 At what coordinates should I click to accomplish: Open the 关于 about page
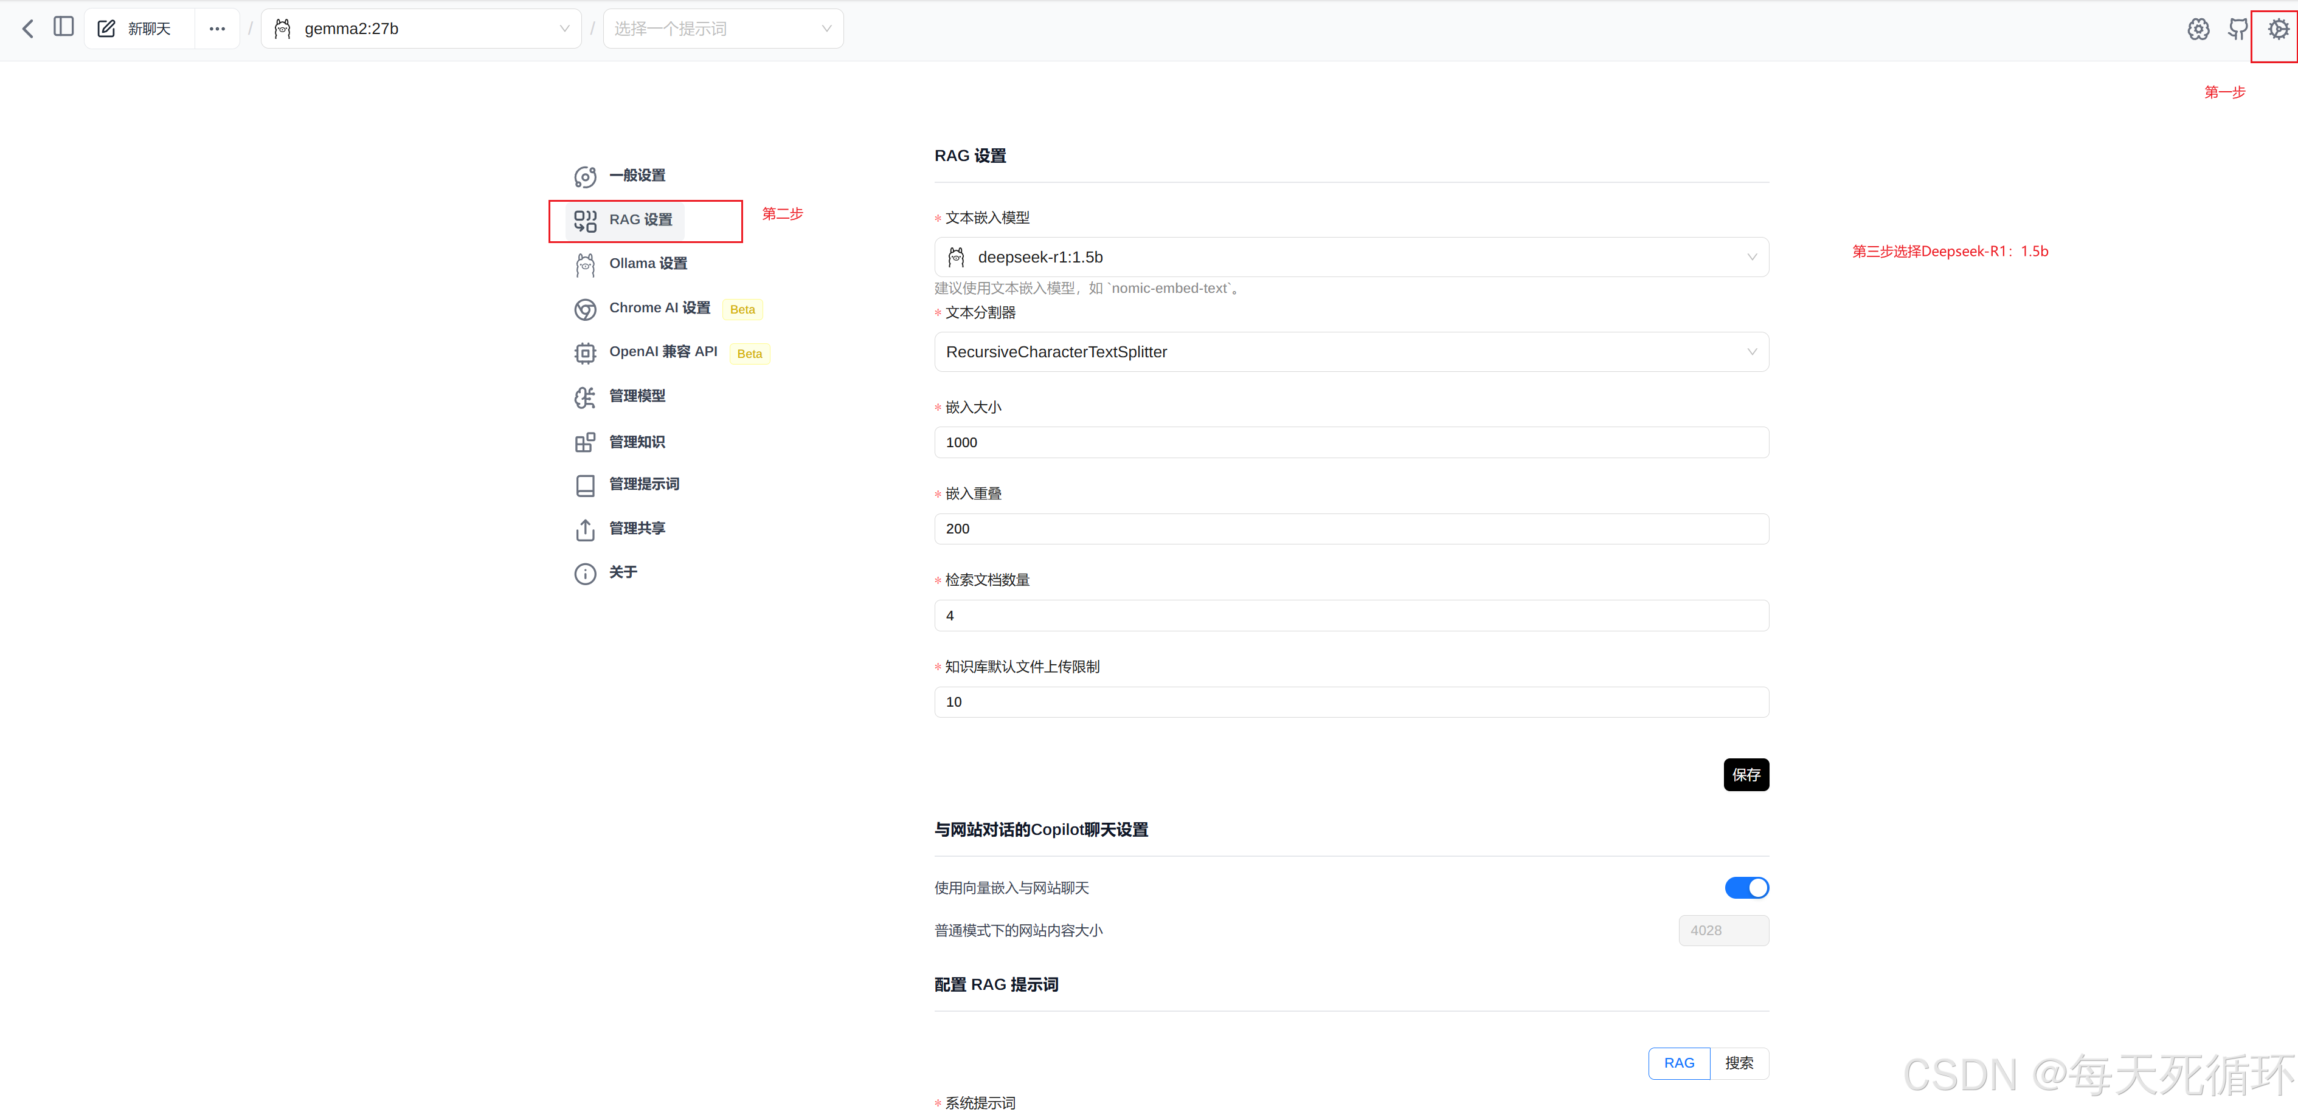click(x=623, y=572)
